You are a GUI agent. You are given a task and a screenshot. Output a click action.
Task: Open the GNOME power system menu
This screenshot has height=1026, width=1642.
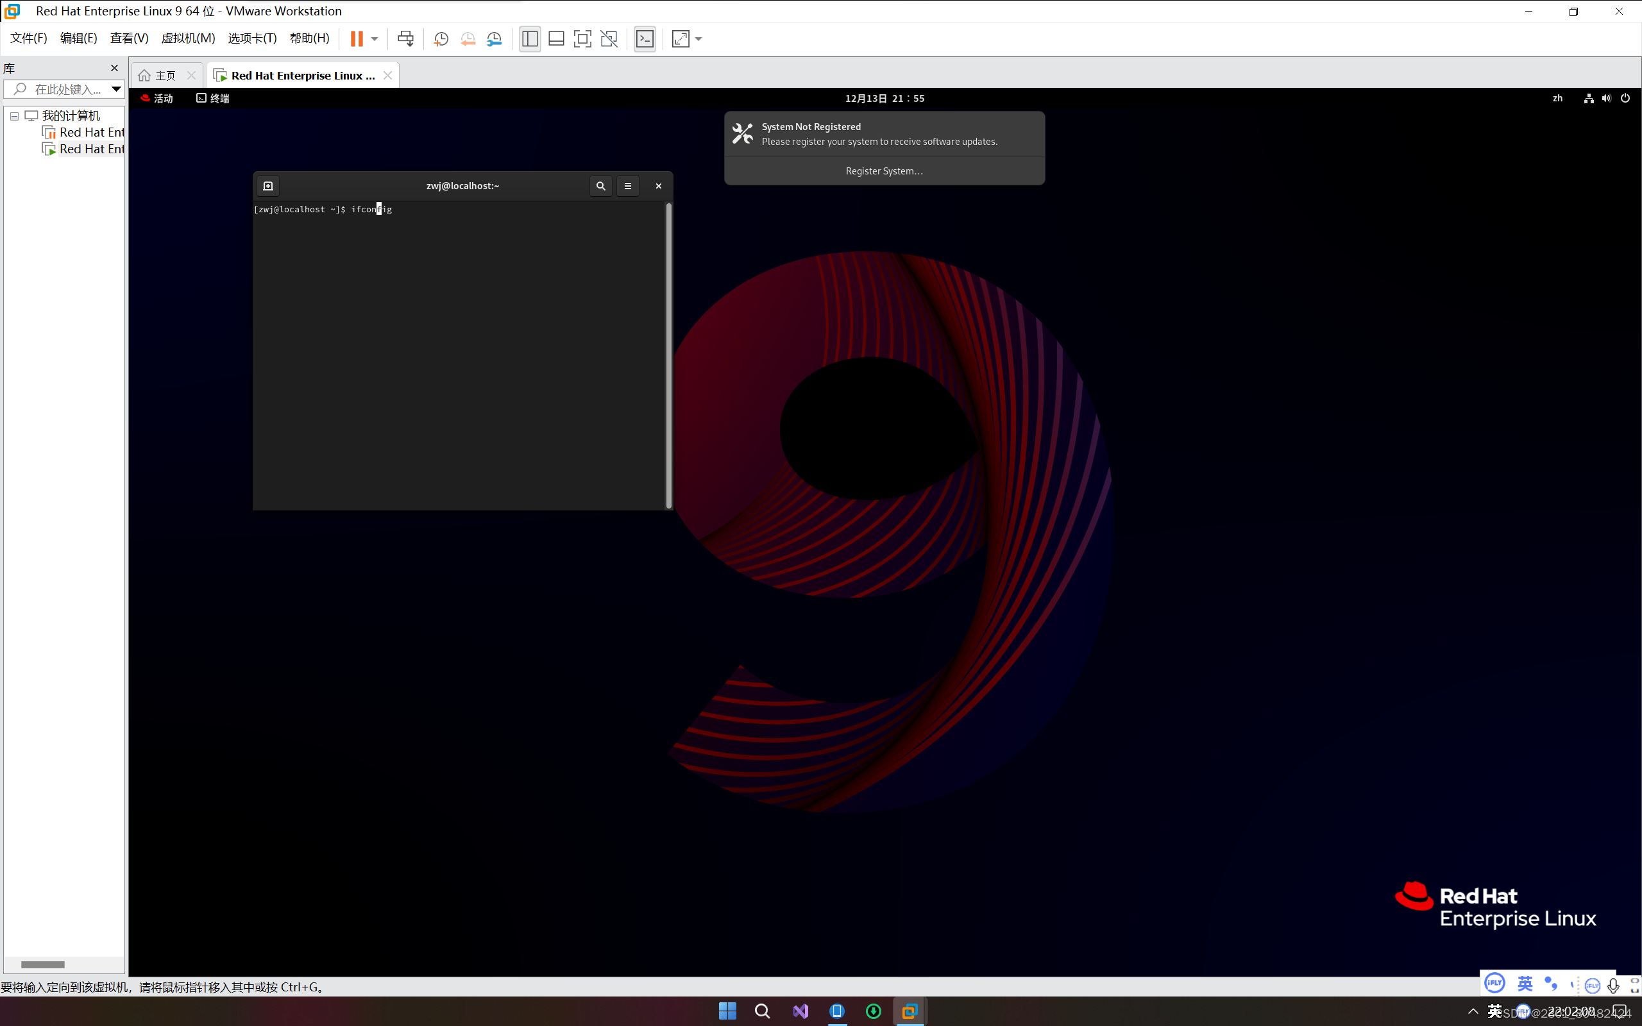click(1625, 98)
